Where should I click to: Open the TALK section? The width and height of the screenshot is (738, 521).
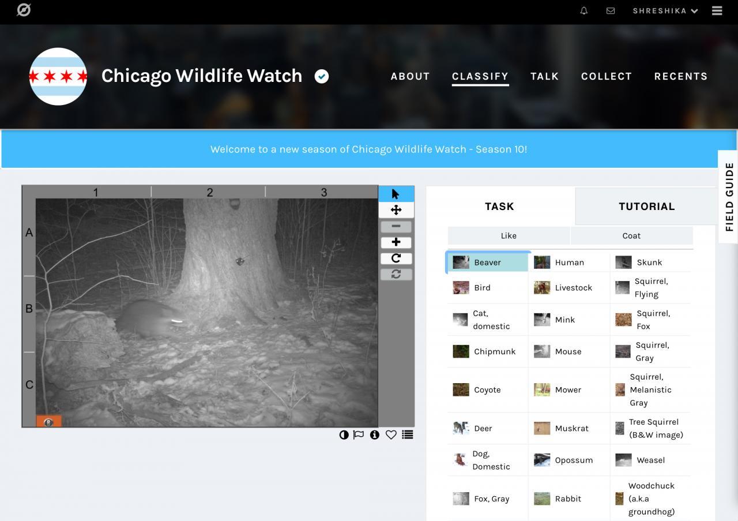tap(545, 76)
